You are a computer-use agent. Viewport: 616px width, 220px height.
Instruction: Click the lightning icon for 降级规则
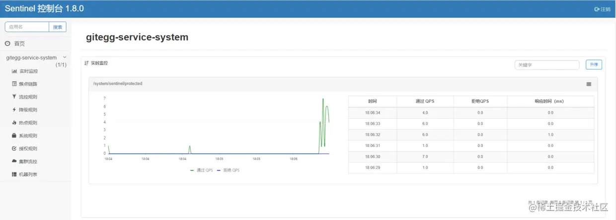point(14,110)
